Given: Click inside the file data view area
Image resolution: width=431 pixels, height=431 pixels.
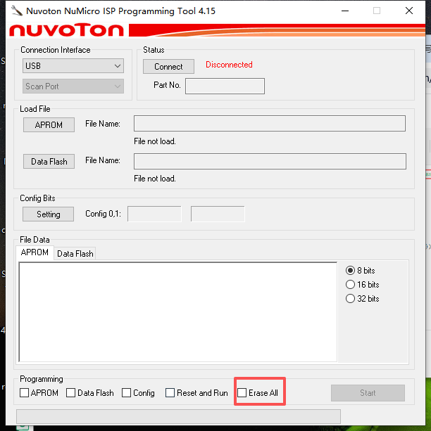Looking at the screenshot, I should pos(178,312).
